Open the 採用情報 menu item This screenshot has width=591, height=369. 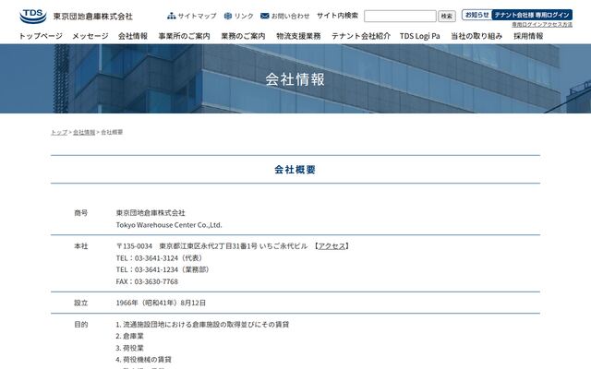coord(528,36)
